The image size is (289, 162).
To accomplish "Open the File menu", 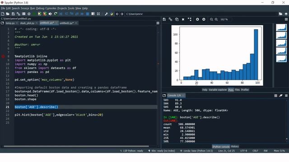I will tap(3, 8).
